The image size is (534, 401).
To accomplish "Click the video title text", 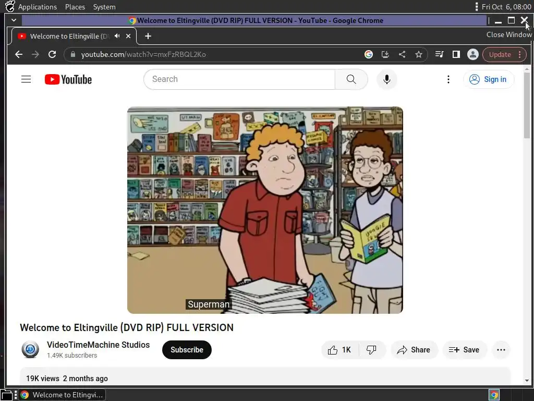I will pos(127,327).
